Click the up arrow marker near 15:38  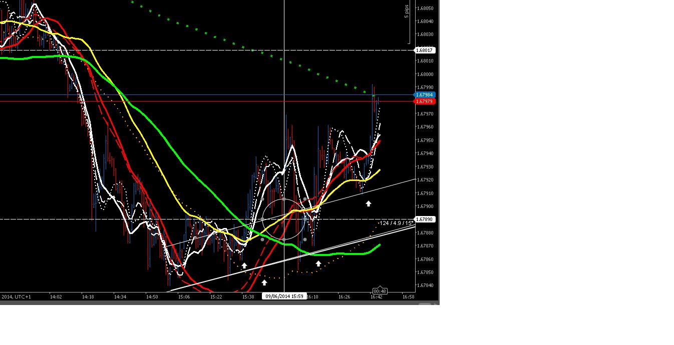(x=244, y=265)
